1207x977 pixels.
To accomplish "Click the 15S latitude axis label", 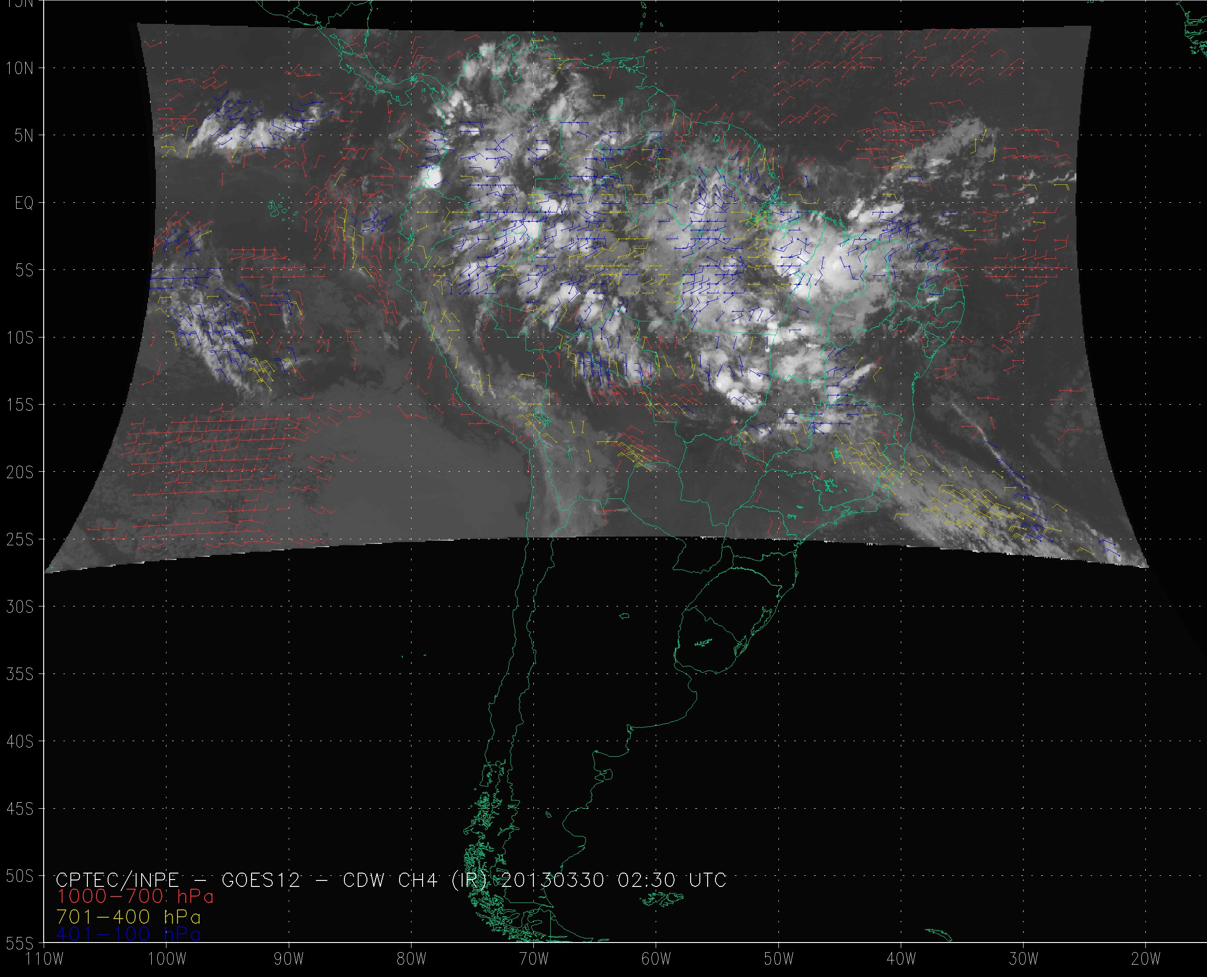I will 19,405.
